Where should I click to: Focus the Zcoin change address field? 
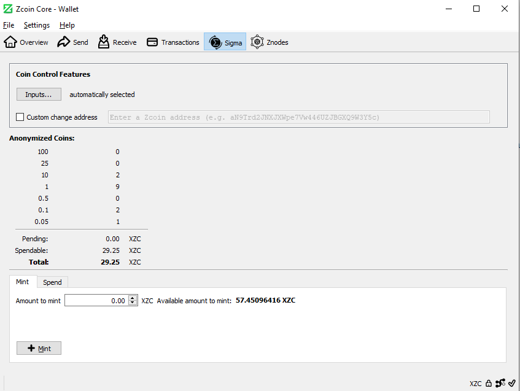(x=299, y=117)
